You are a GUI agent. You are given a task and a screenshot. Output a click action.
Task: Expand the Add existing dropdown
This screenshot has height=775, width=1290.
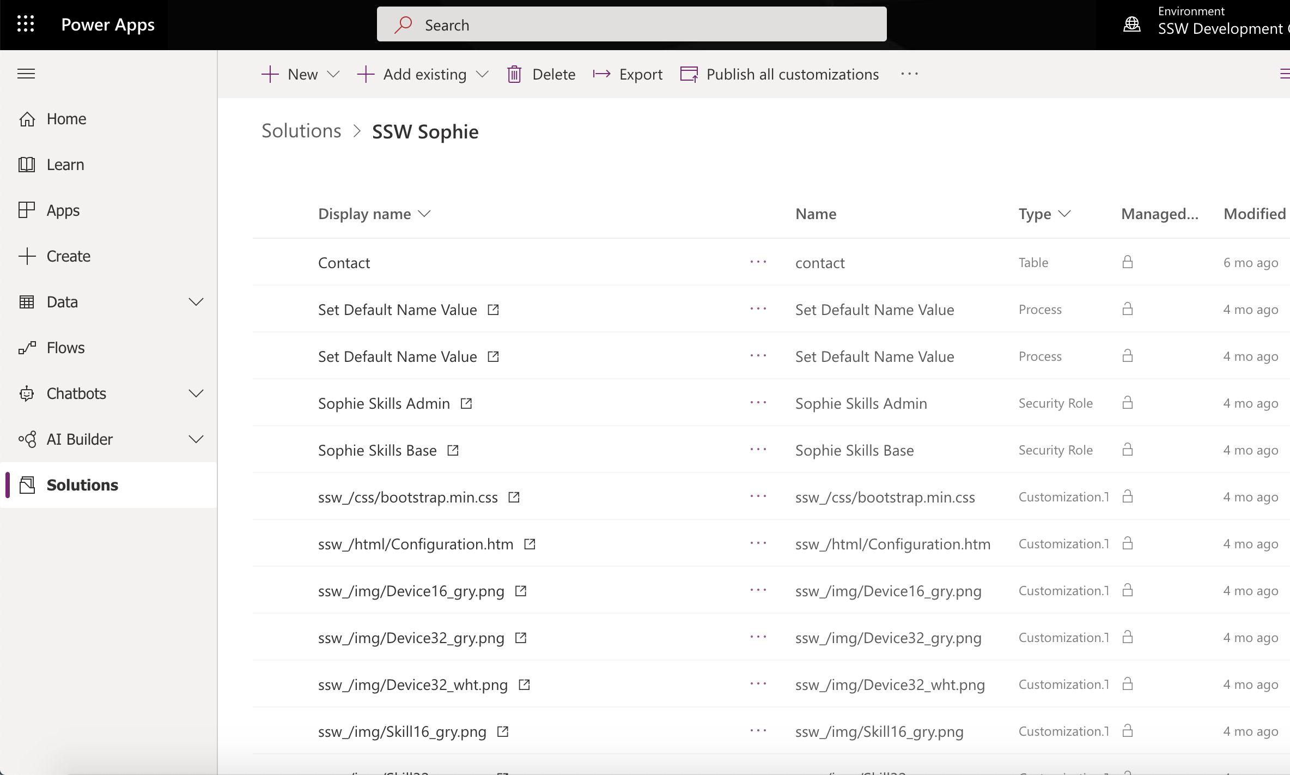pyautogui.click(x=482, y=74)
